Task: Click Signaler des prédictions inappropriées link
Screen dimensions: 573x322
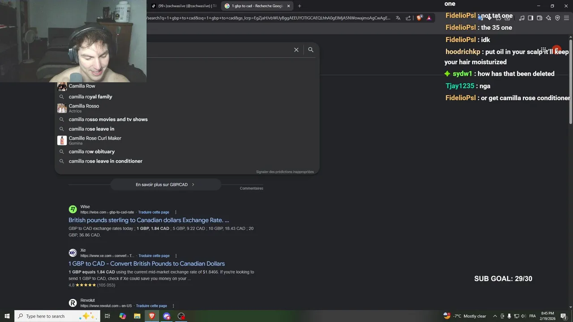Action: [x=285, y=172]
